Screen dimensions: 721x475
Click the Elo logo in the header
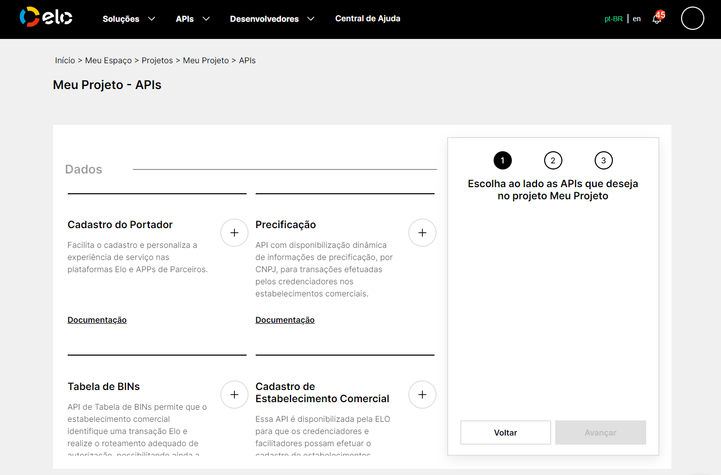[x=45, y=18]
